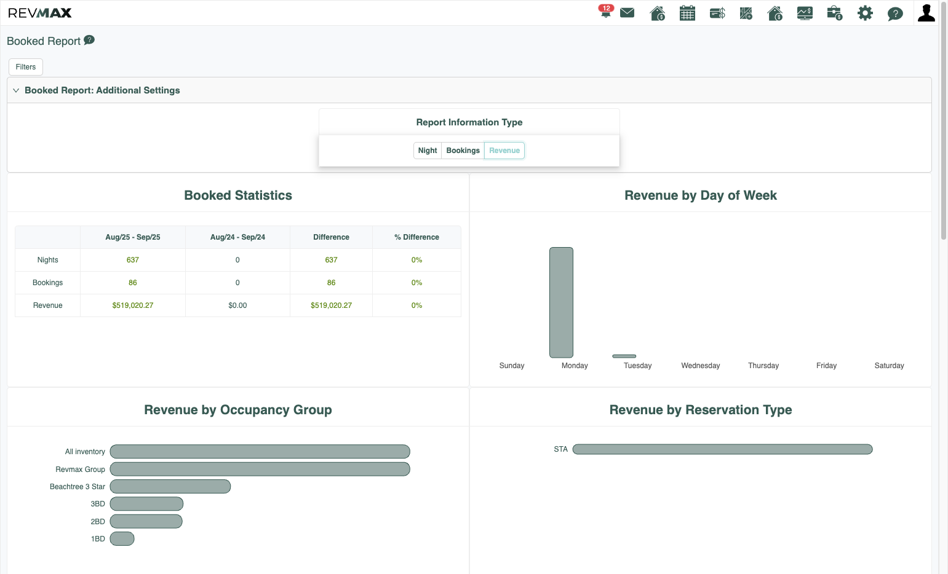This screenshot has width=948, height=574.
Task: Click the $519,020.27 value under Aug/25 - Sep/25
Action: click(133, 305)
